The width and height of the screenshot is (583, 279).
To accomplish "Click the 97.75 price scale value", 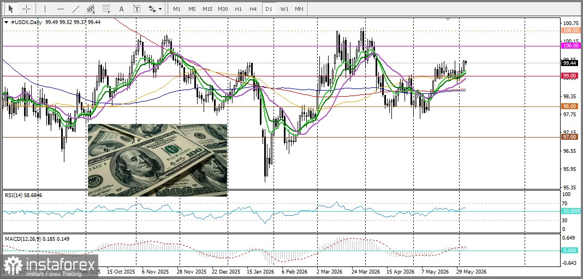I will click(569, 115).
